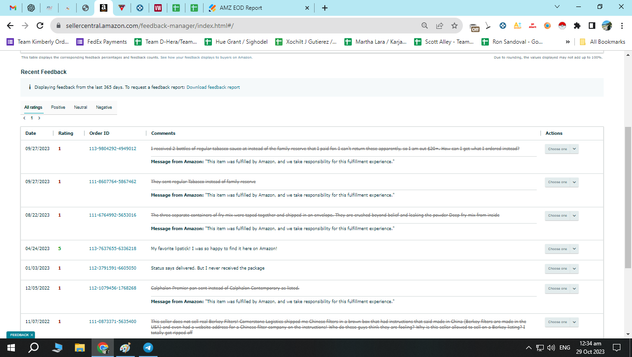Open the Martha Lara / Karja... bookmark
This screenshot has height=357, width=632.
coord(376,41)
